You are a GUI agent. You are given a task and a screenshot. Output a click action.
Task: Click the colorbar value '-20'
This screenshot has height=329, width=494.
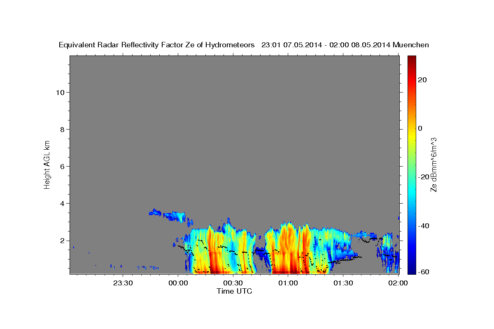[x=423, y=177]
